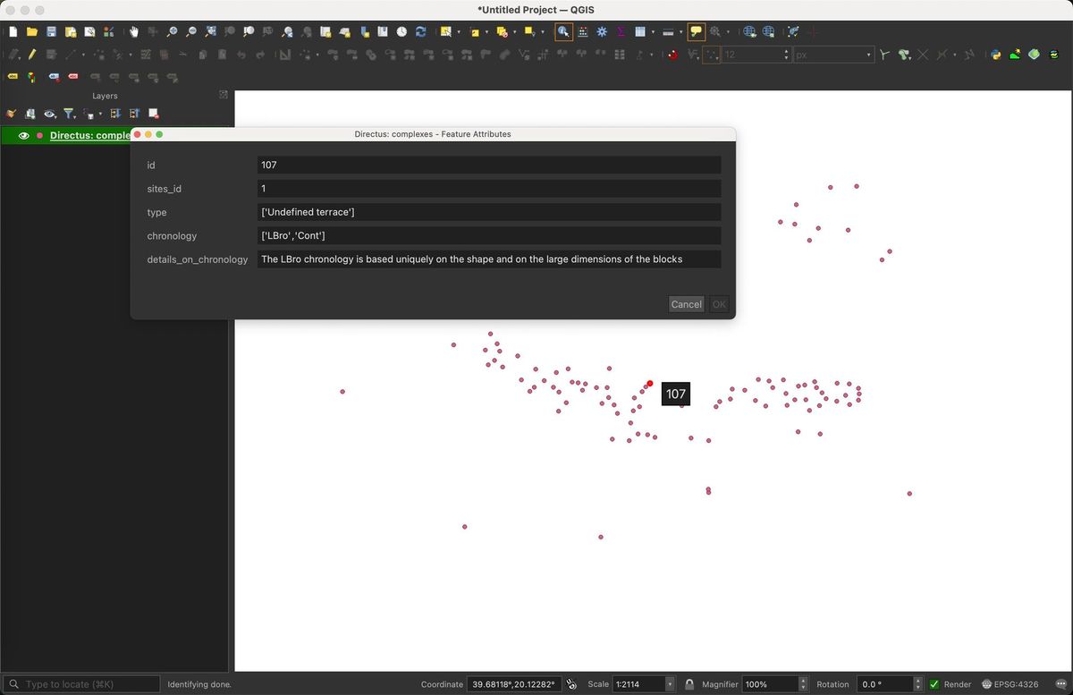Click the highlighted red point 107
Screen dimensions: 1073x695
650,384
